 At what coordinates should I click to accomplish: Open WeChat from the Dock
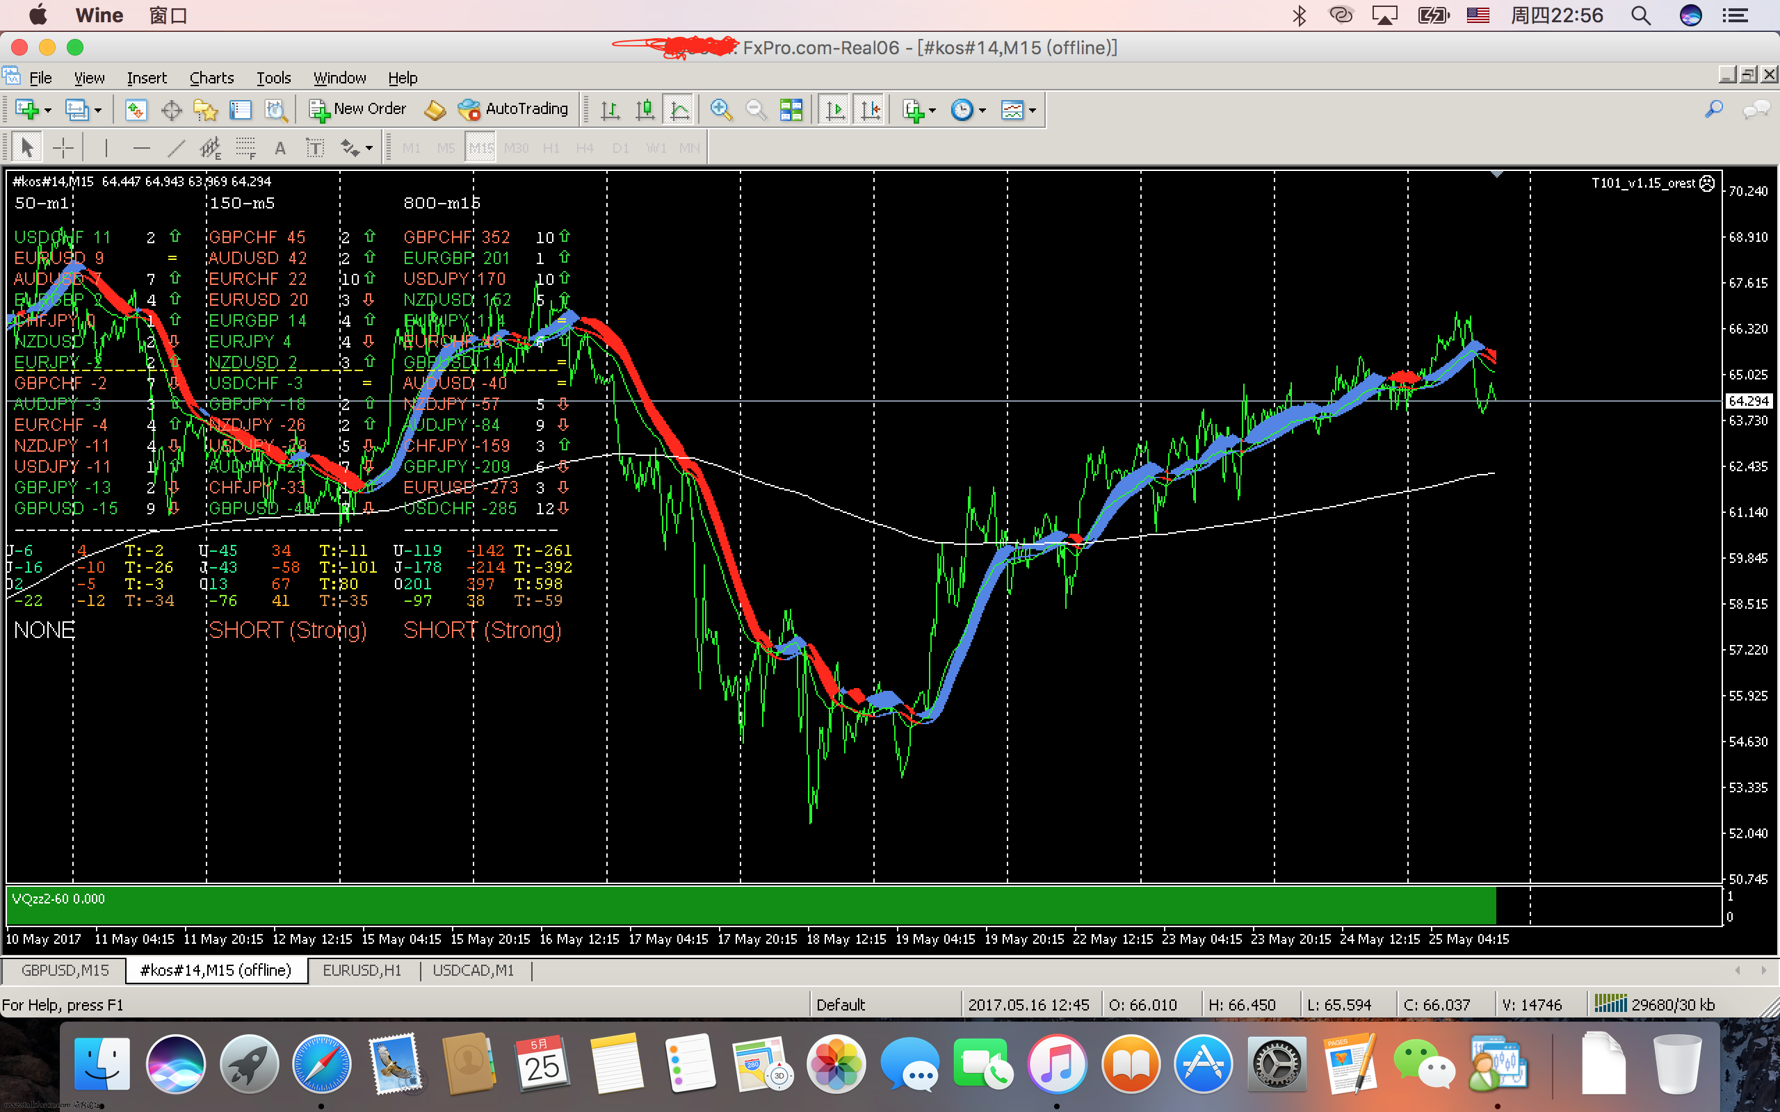pos(1423,1063)
